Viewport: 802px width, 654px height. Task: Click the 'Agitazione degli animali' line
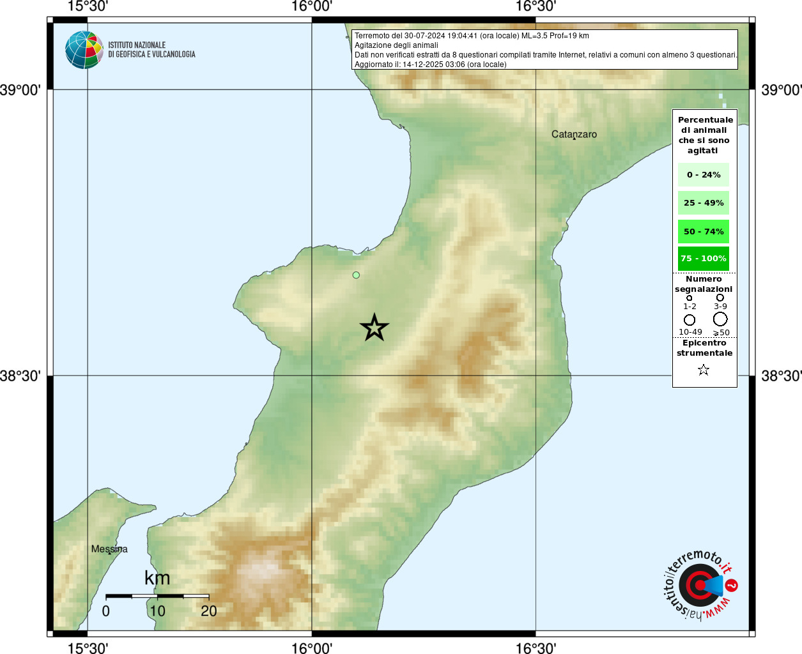coord(396,45)
